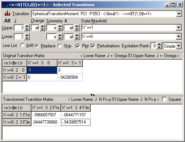Click column header X' v=1 3 2 F1e

pyautogui.click(x=46, y=108)
